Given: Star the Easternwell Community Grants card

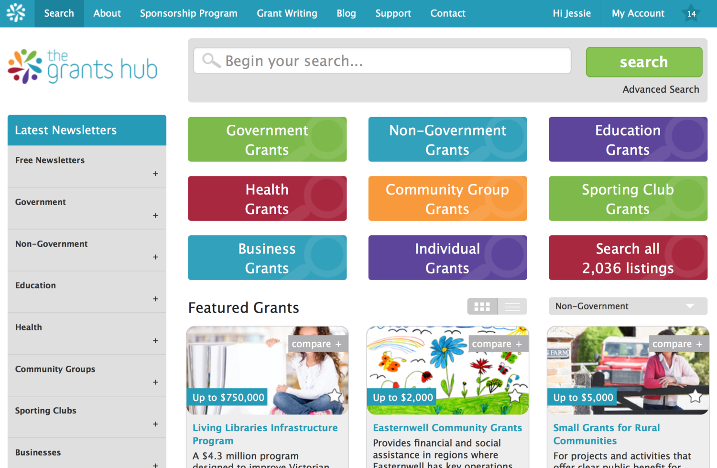Looking at the screenshot, I should point(515,396).
